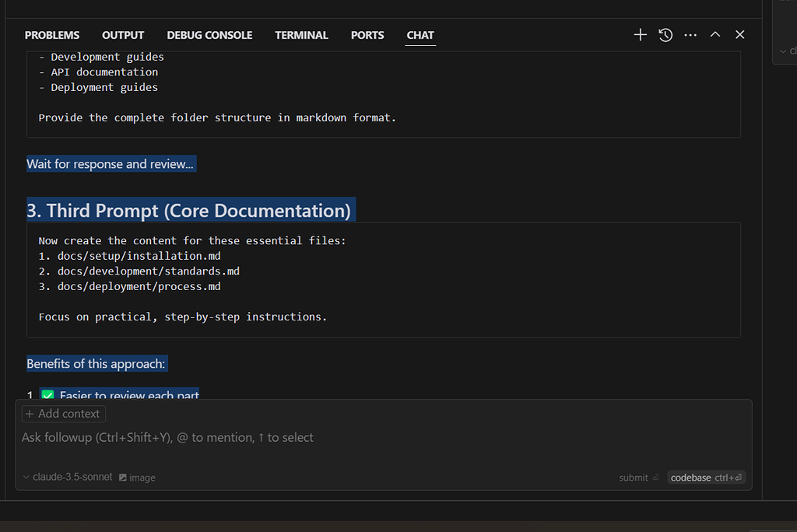Open the PROBLEMS tab
The image size is (797, 532).
pos(51,35)
